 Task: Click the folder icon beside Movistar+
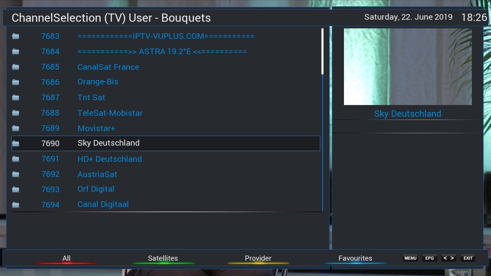pos(16,128)
